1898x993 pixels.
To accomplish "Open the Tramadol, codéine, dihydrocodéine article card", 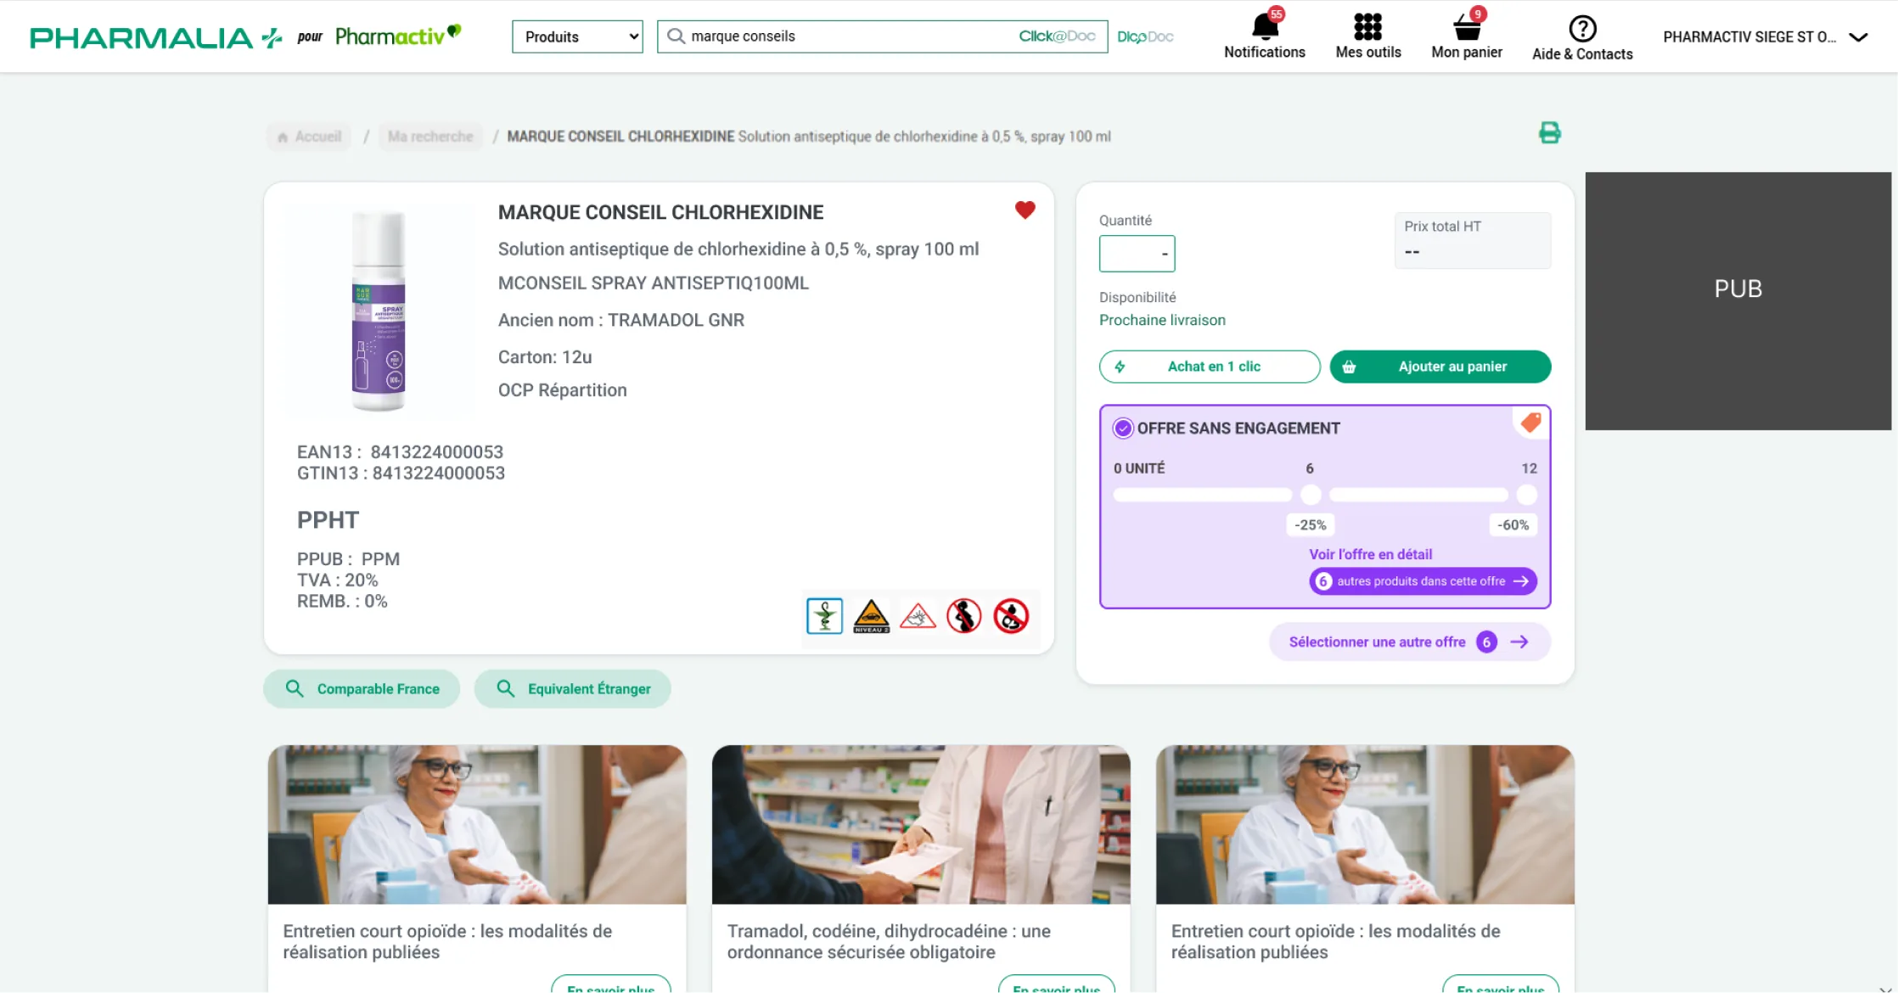I will click(x=921, y=867).
